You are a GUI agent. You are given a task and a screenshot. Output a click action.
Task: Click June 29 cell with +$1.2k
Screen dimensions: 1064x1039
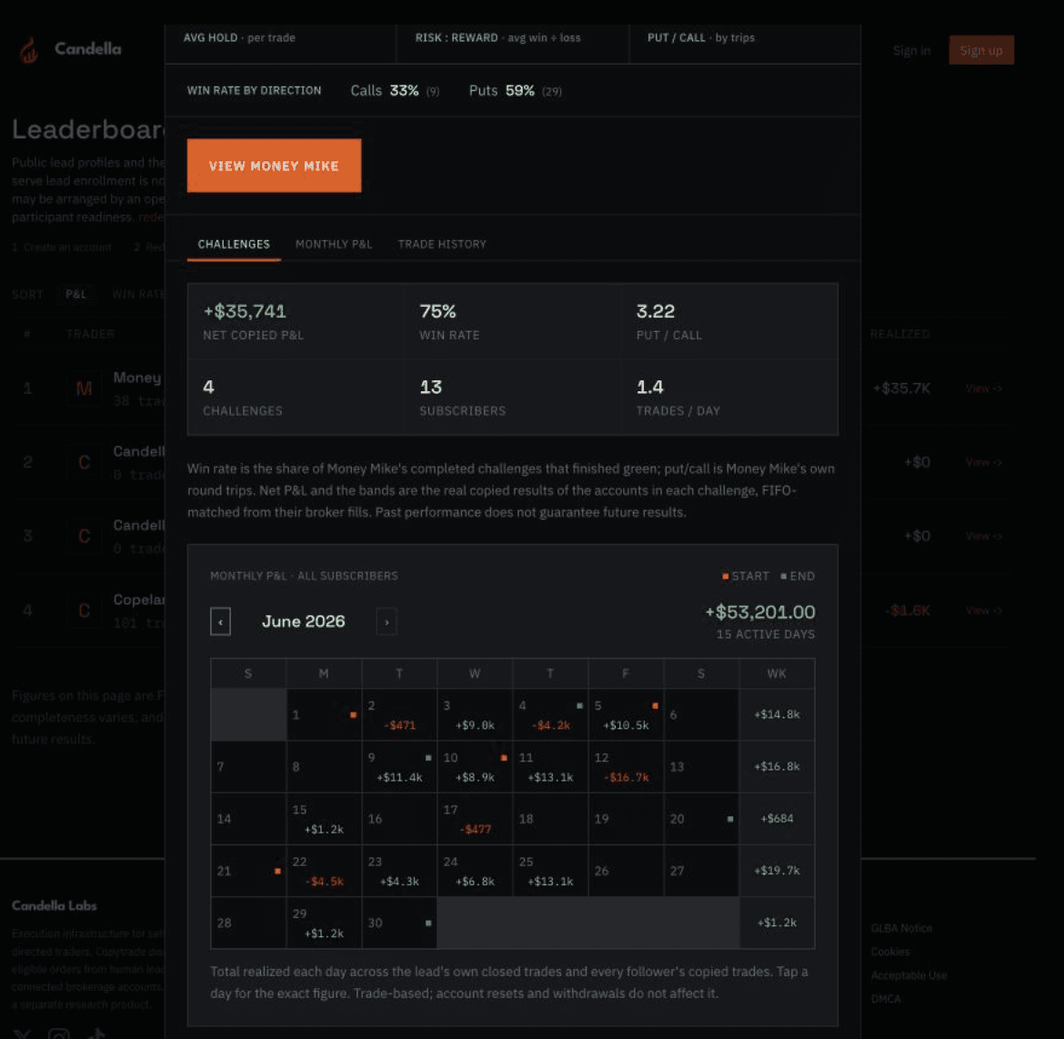324,923
